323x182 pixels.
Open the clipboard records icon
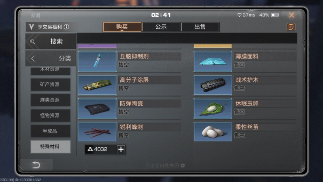click(x=291, y=27)
